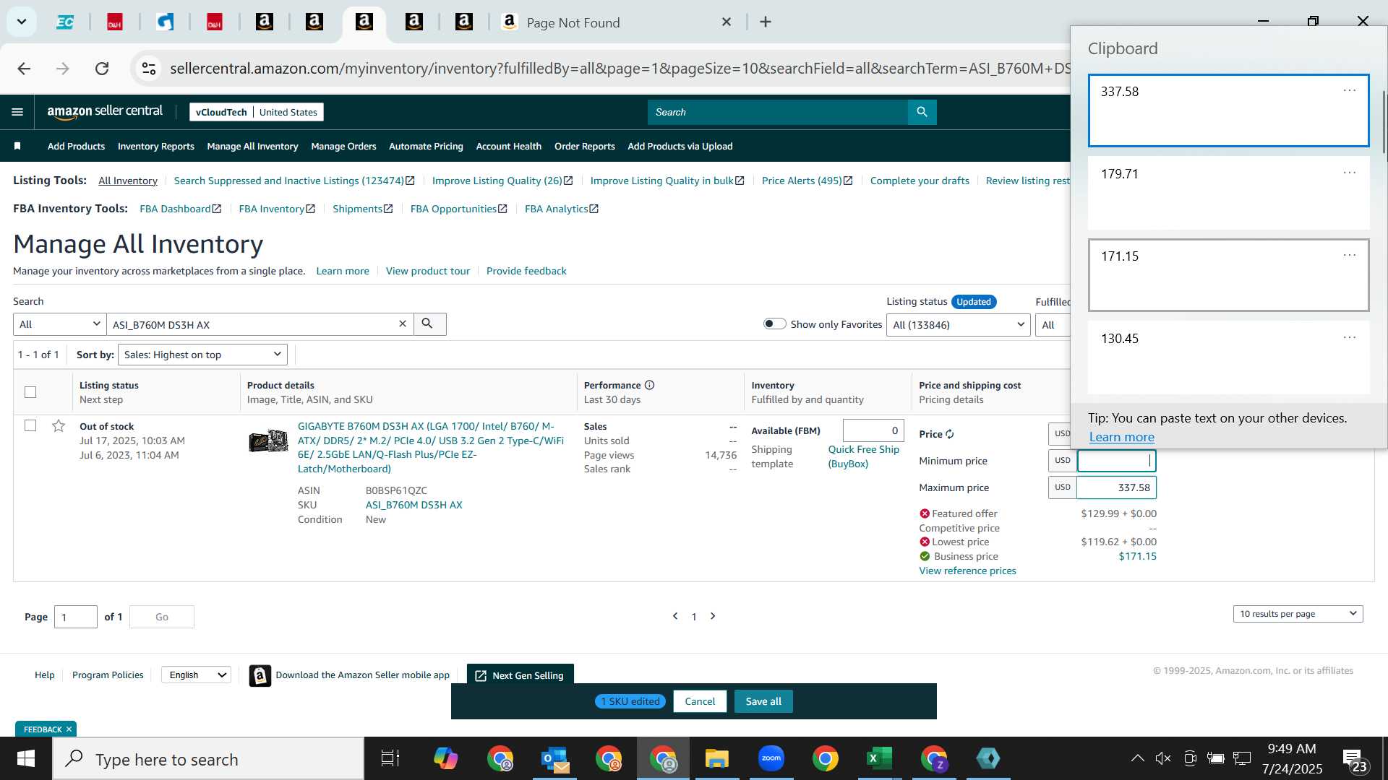The height and width of the screenshot is (780, 1388).
Task: Open the tab search dropdown
Action: 22,22
